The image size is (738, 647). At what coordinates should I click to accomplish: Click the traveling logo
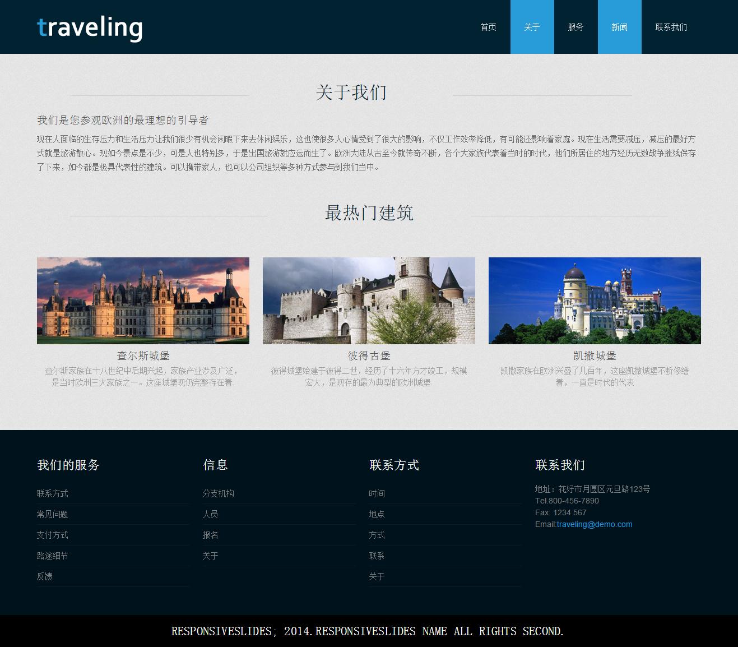(x=90, y=28)
